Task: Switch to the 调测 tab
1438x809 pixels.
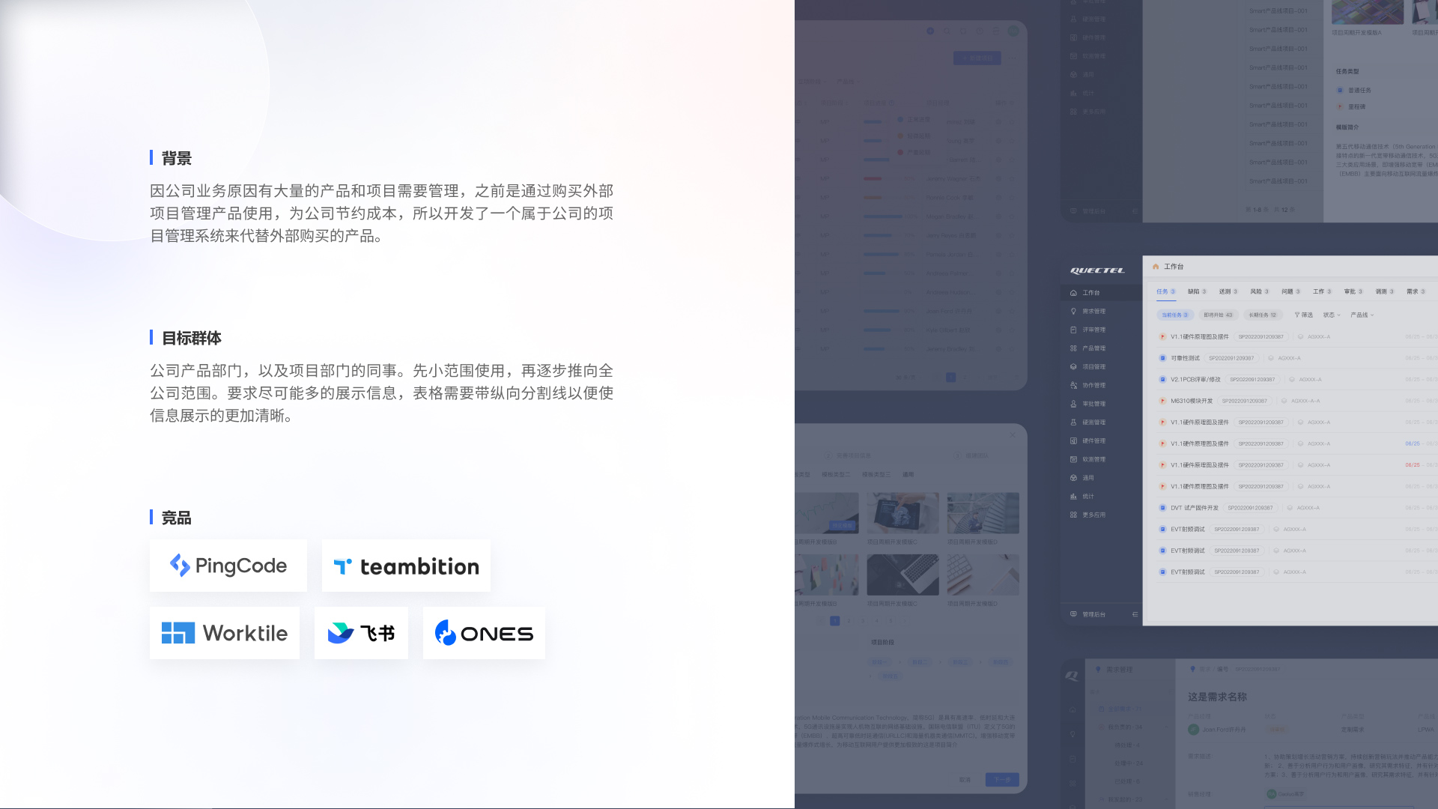Action: click(1385, 291)
